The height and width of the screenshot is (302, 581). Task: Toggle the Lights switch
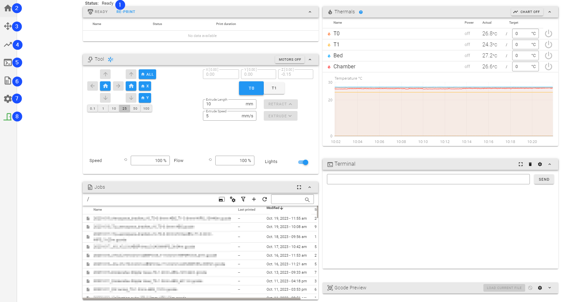[x=303, y=162]
